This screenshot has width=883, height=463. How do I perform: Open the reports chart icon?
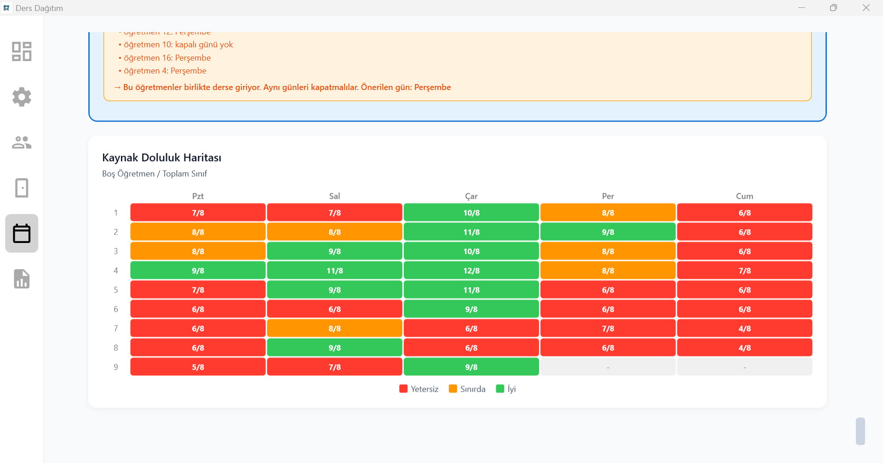(22, 279)
